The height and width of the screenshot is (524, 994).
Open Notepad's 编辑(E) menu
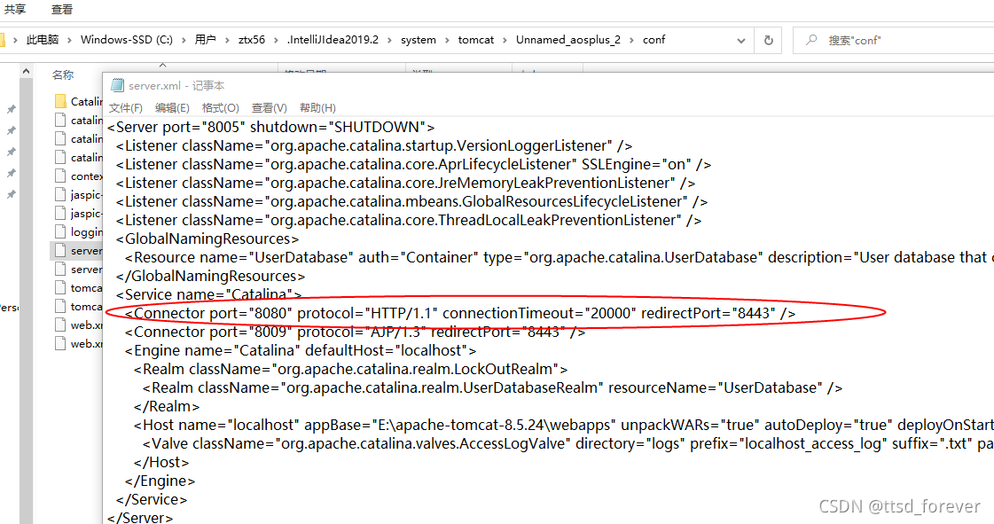[x=172, y=107]
